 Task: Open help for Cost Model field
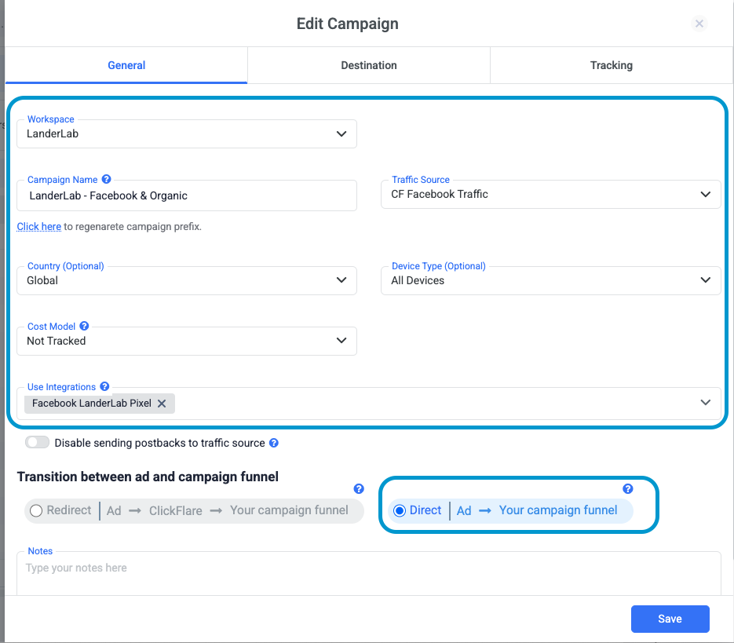tap(84, 326)
